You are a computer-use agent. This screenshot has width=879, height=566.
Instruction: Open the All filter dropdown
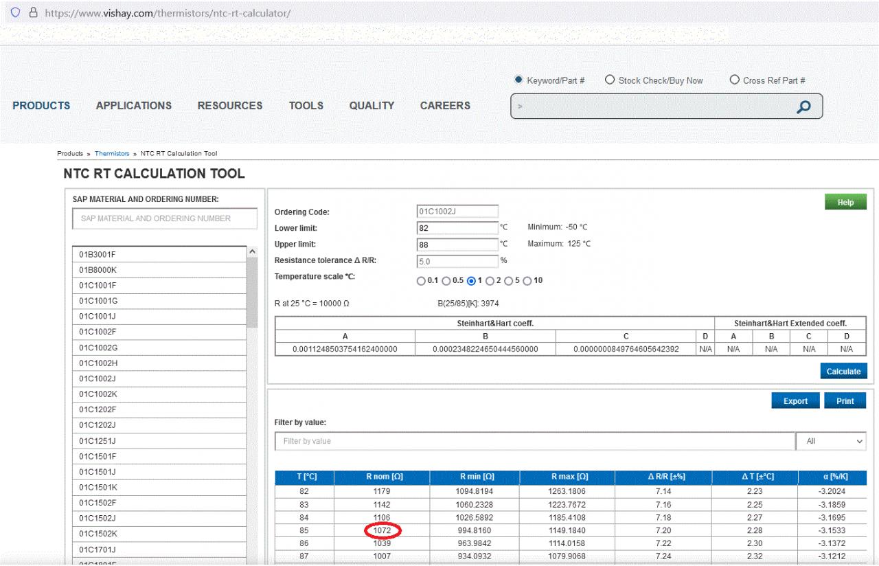pos(831,441)
